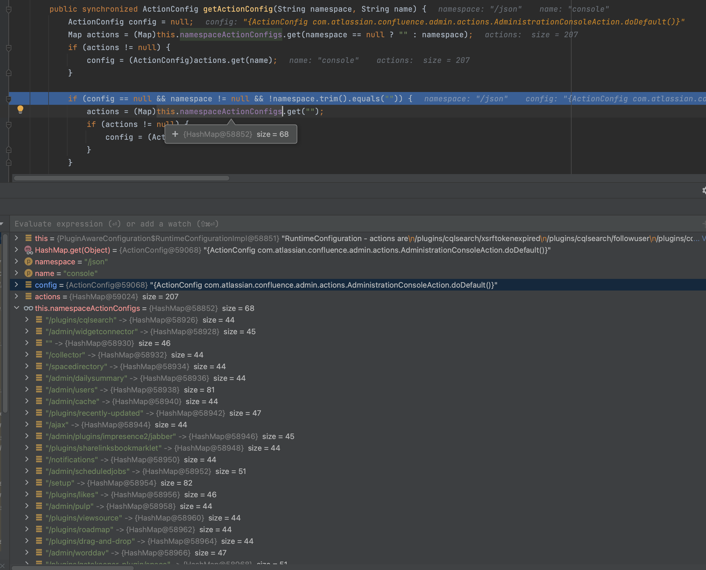Viewport: 706px width, 570px height.
Task: Click the tooltip text '{HashMap@58852} size = 68'
Action: (236, 134)
